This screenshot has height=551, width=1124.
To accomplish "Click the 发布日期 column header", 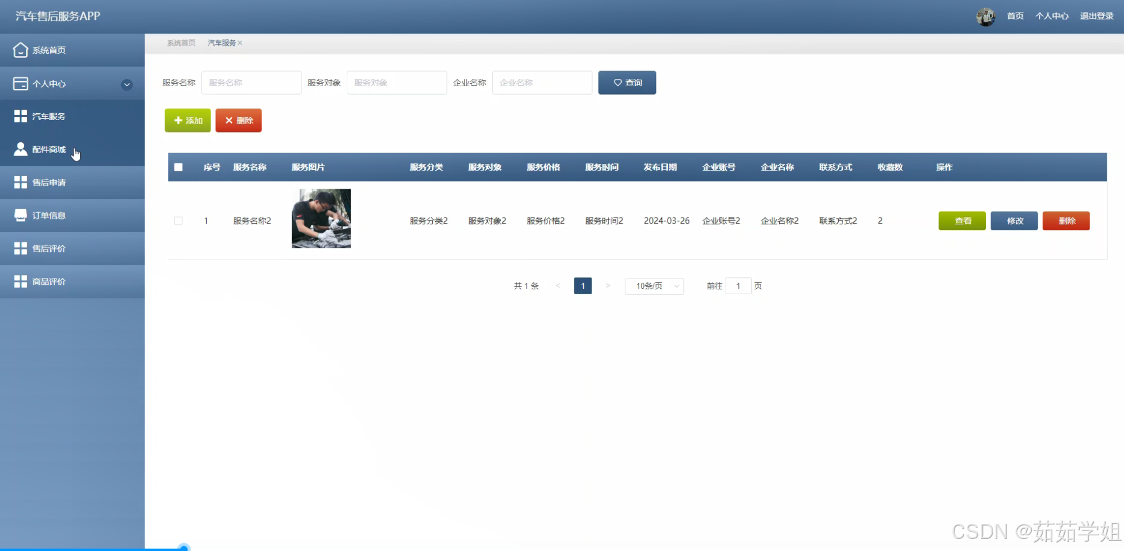I will 660,167.
